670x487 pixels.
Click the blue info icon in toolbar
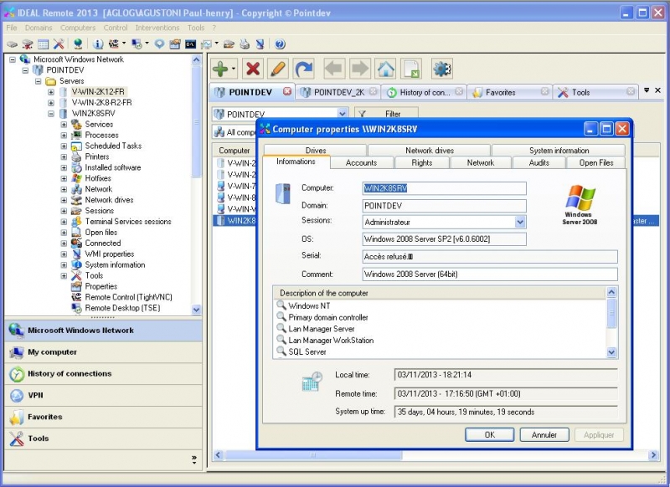(x=98, y=44)
